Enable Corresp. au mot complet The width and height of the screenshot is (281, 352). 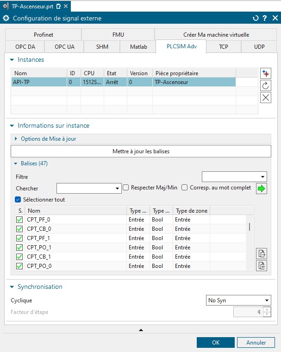pos(185,188)
